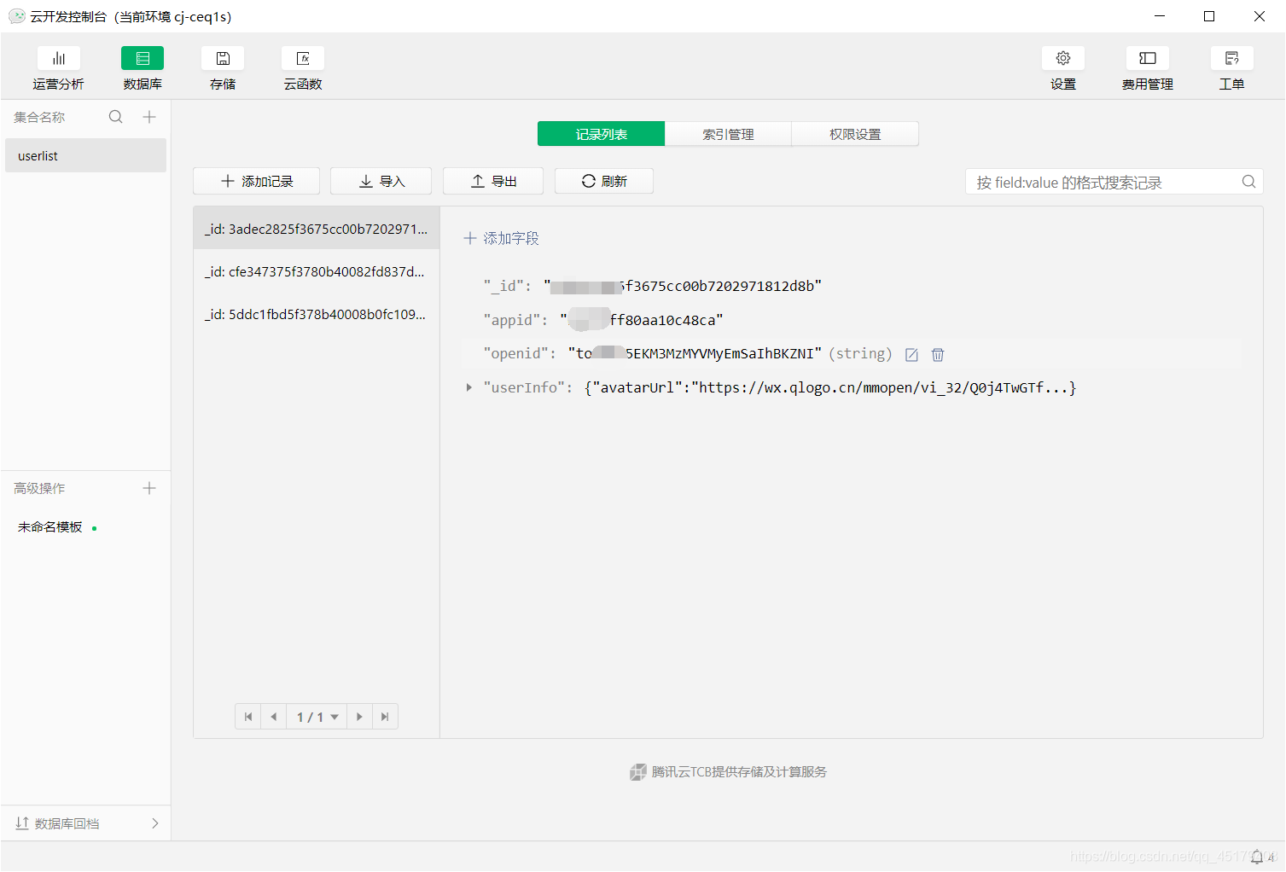Click the "_id" field value
The height and width of the screenshot is (872, 1286).
(x=683, y=286)
